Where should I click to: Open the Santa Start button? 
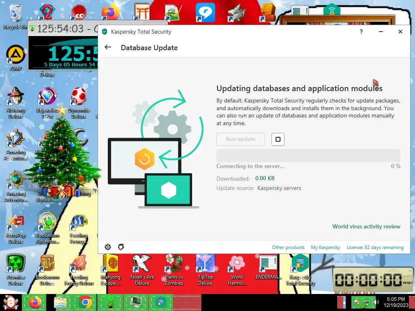point(11,302)
